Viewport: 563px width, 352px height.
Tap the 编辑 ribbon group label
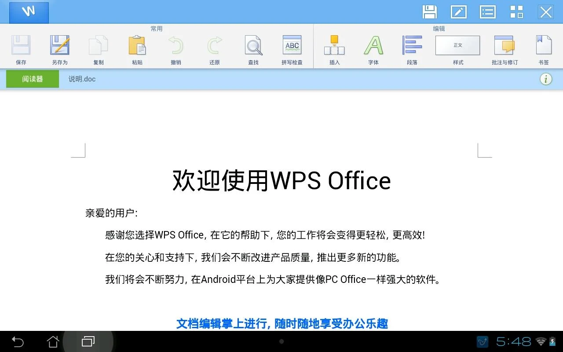pyautogui.click(x=439, y=29)
